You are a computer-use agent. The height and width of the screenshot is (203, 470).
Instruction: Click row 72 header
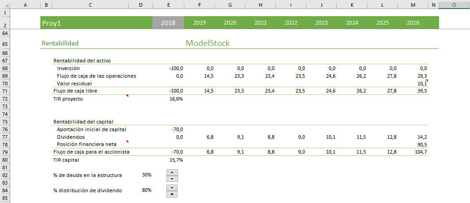click(x=4, y=99)
